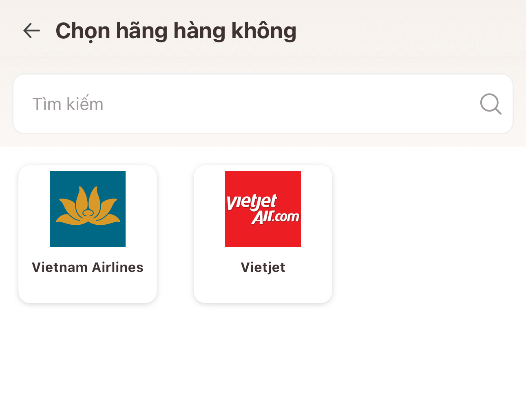
Task: Click the magnifying glass search icon
Action: tap(491, 104)
